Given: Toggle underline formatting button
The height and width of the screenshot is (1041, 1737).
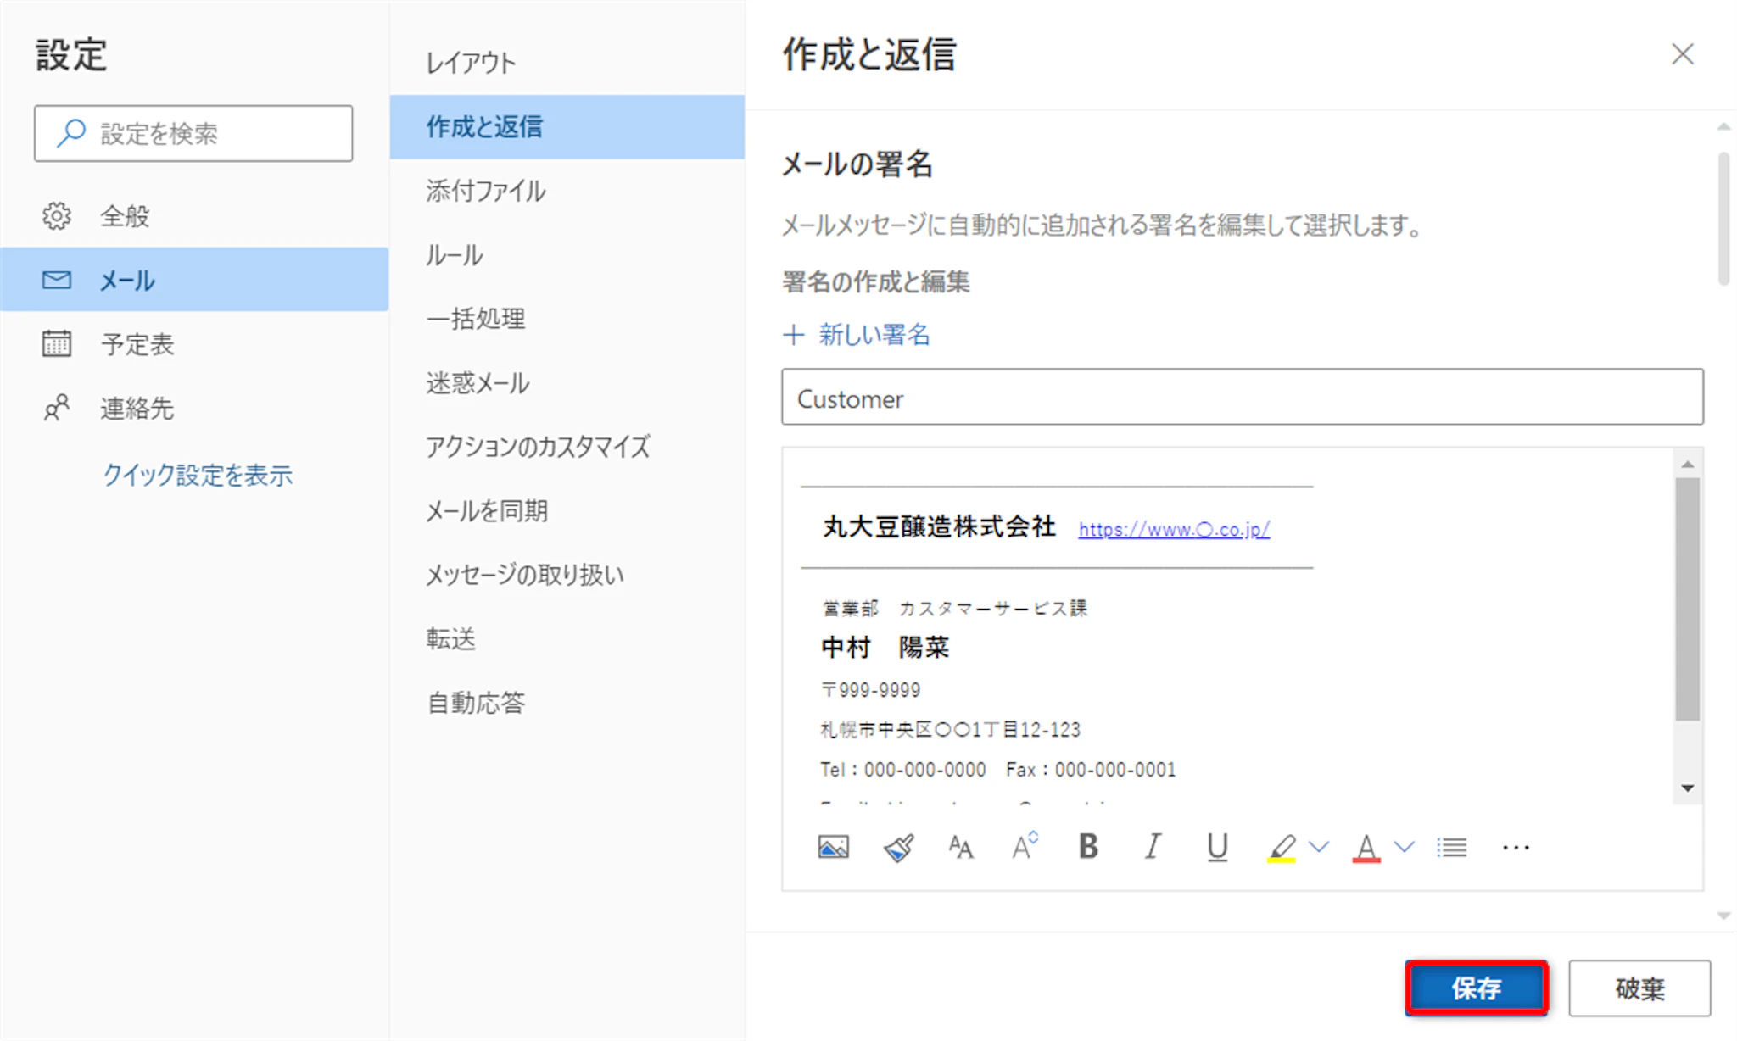Looking at the screenshot, I should 1217,846.
